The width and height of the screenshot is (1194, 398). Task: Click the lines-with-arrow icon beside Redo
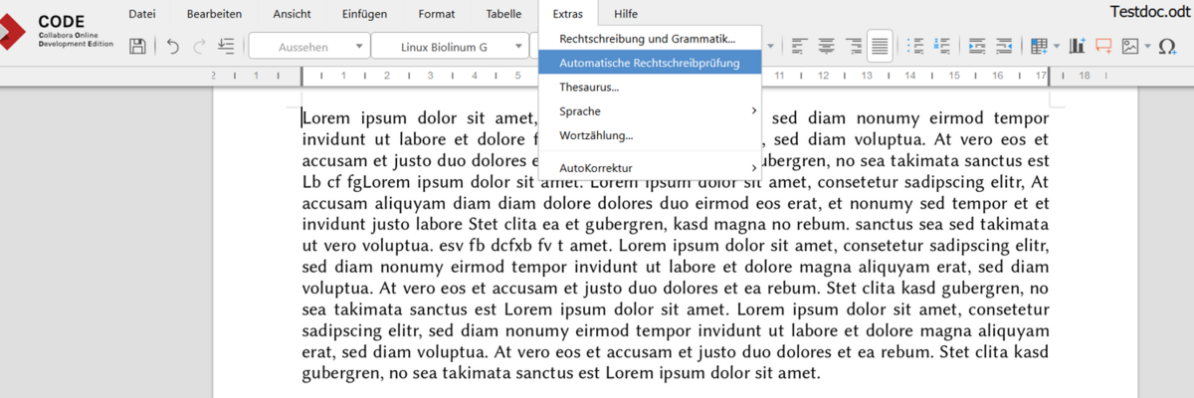(x=226, y=46)
